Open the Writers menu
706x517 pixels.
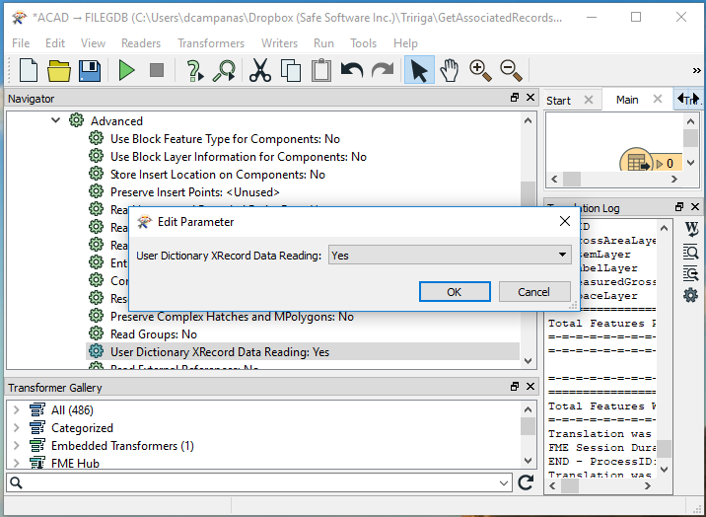pos(279,43)
